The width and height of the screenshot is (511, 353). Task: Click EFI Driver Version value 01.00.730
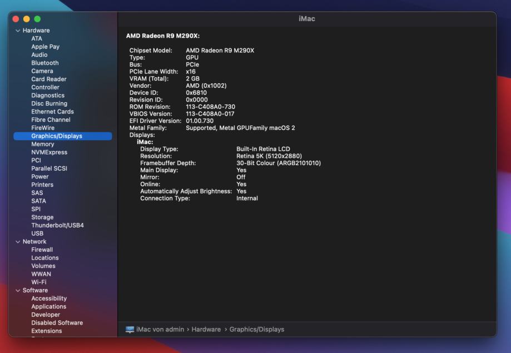pyautogui.click(x=200, y=121)
